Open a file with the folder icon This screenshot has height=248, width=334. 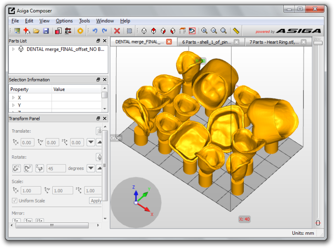(36, 31)
